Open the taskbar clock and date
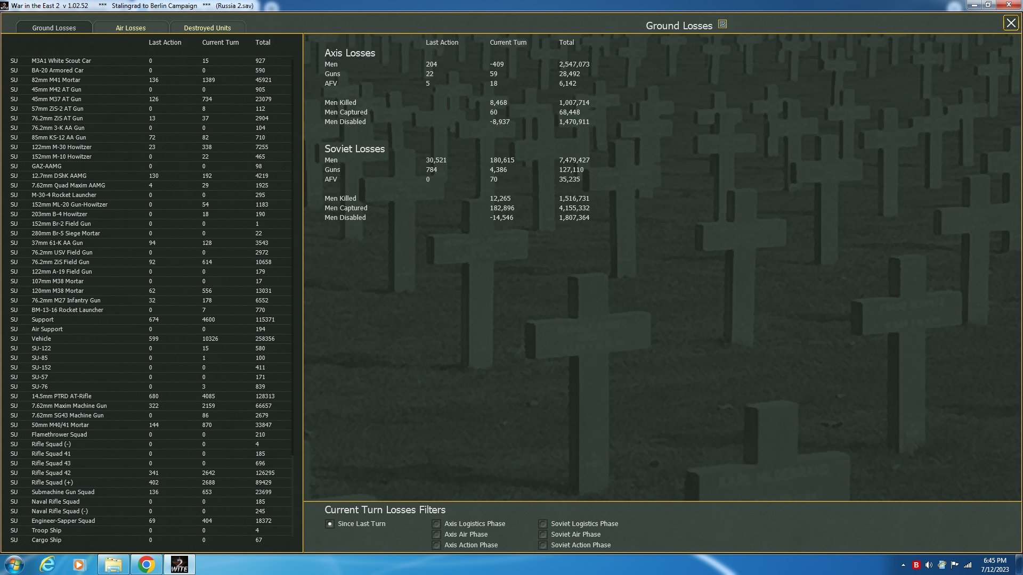 (994, 564)
